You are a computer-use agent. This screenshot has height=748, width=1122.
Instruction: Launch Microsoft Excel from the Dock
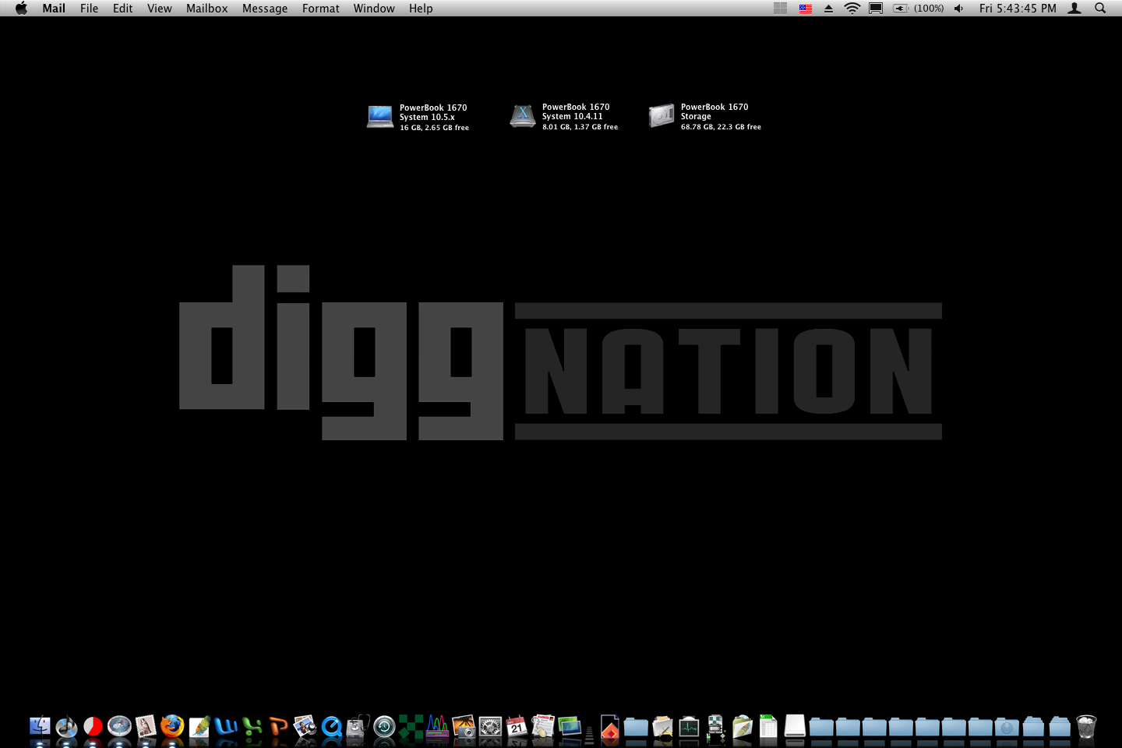pos(252,727)
